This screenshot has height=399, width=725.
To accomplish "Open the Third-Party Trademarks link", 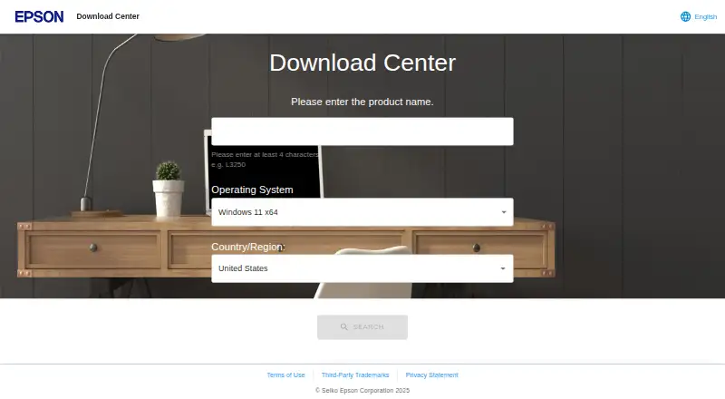I will point(355,375).
